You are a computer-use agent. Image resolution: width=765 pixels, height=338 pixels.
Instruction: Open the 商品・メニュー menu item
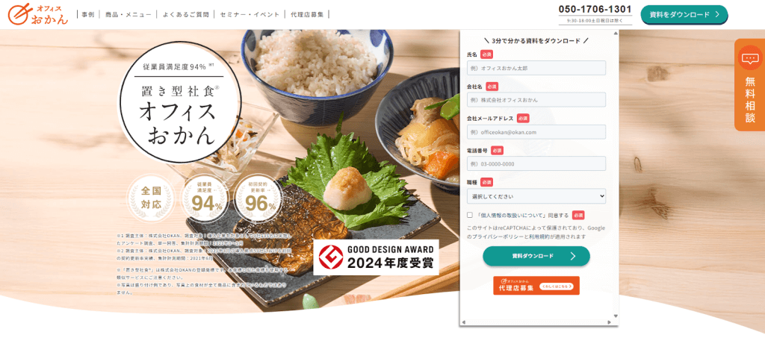pos(128,15)
